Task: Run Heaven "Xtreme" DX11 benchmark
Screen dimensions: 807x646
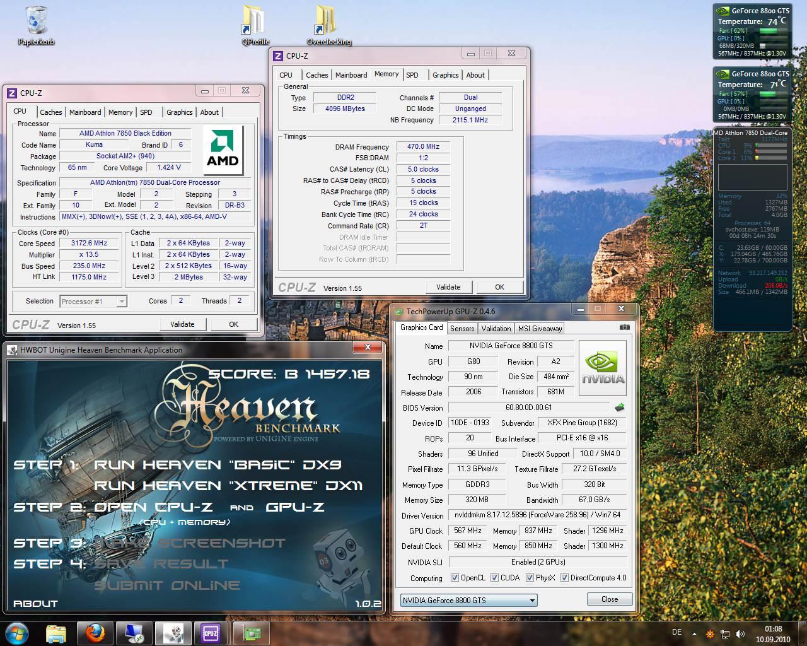Action: pos(228,486)
